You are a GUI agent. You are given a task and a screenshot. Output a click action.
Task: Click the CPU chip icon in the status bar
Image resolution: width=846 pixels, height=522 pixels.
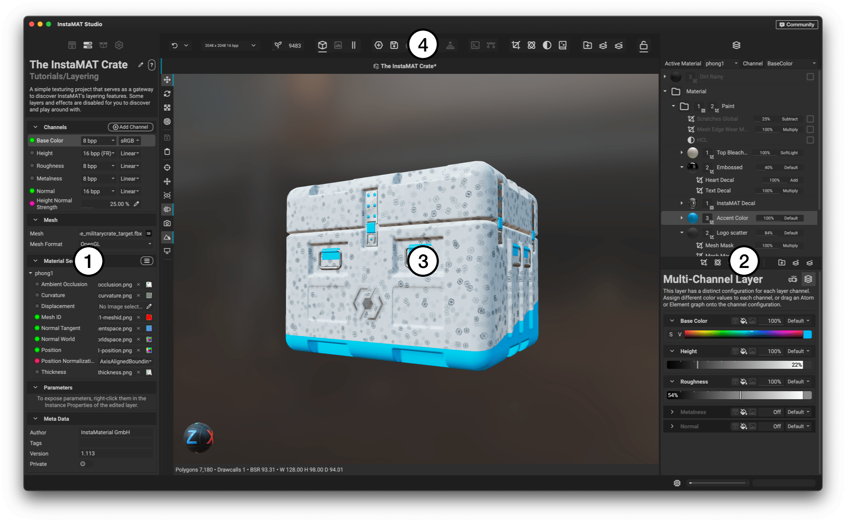click(677, 483)
